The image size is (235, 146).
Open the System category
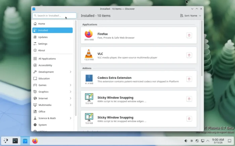tap(52, 125)
